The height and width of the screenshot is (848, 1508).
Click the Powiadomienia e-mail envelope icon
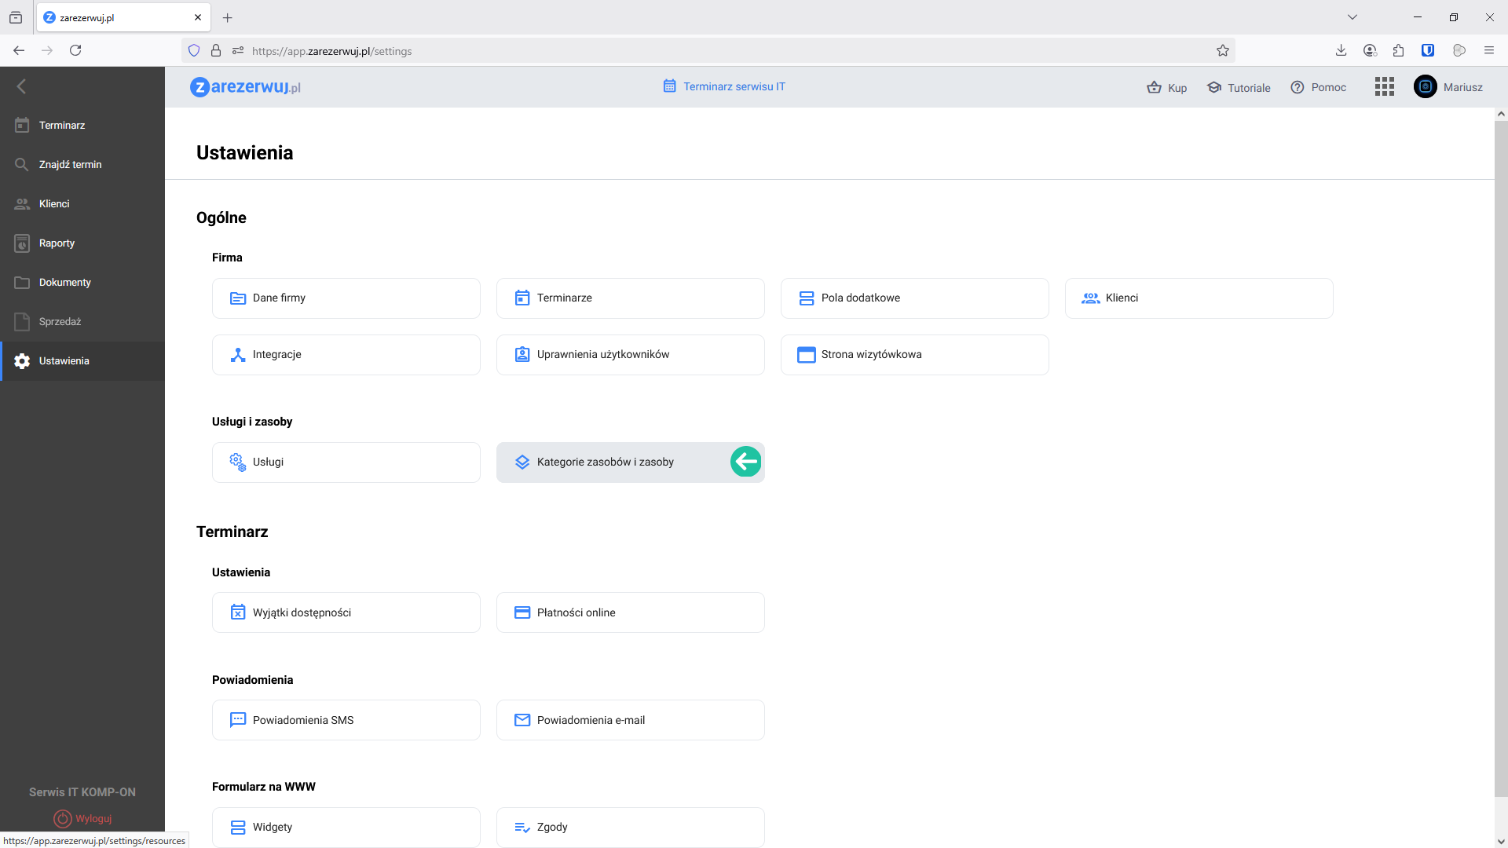pyautogui.click(x=522, y=720)
